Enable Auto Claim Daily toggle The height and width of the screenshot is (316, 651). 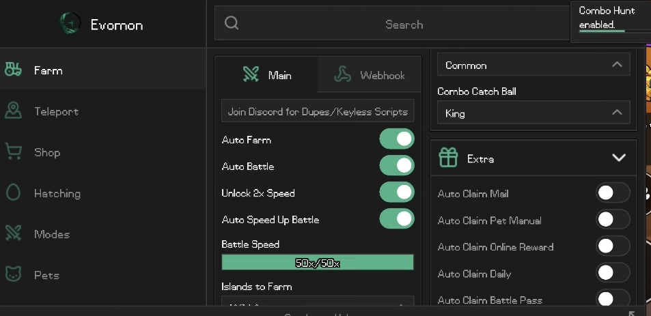click(x=613, y=273)
